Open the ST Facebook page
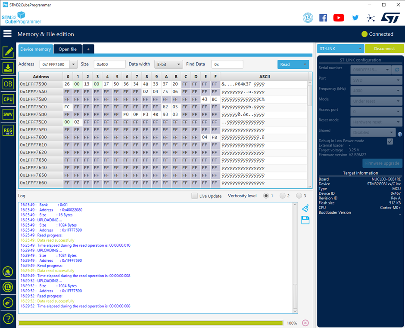Image resolution: width=405 pixels, height=328 pixels. (323, 18)
